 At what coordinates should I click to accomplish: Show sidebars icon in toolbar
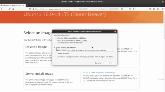[154, 9]
